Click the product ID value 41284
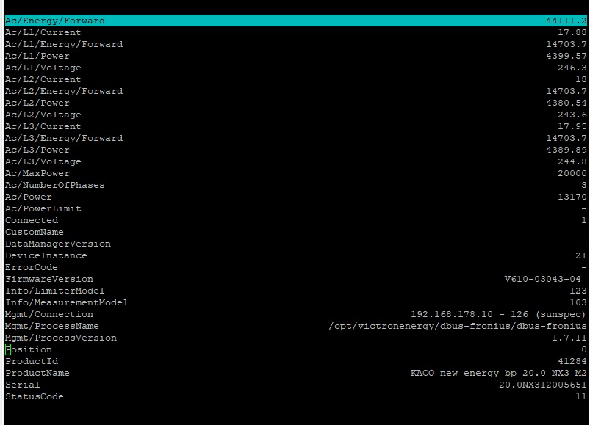590x425 pixels. (572, 361)
